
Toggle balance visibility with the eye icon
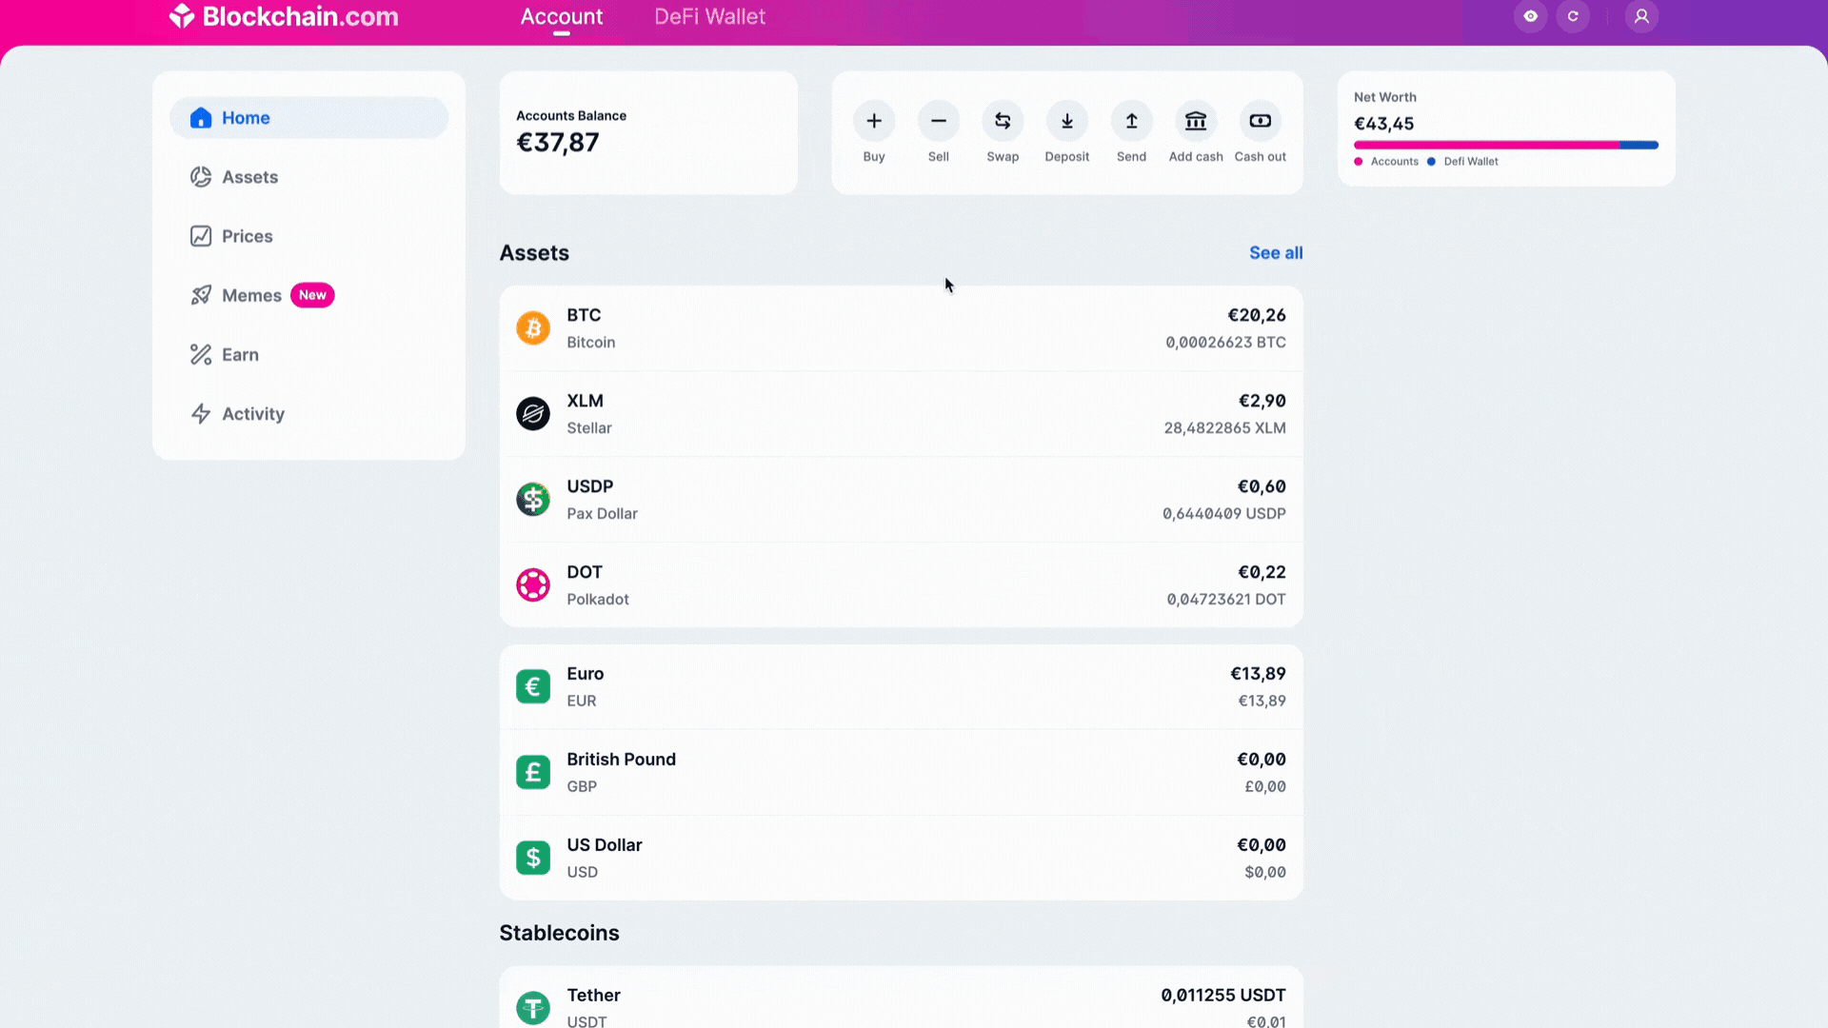1530,16
